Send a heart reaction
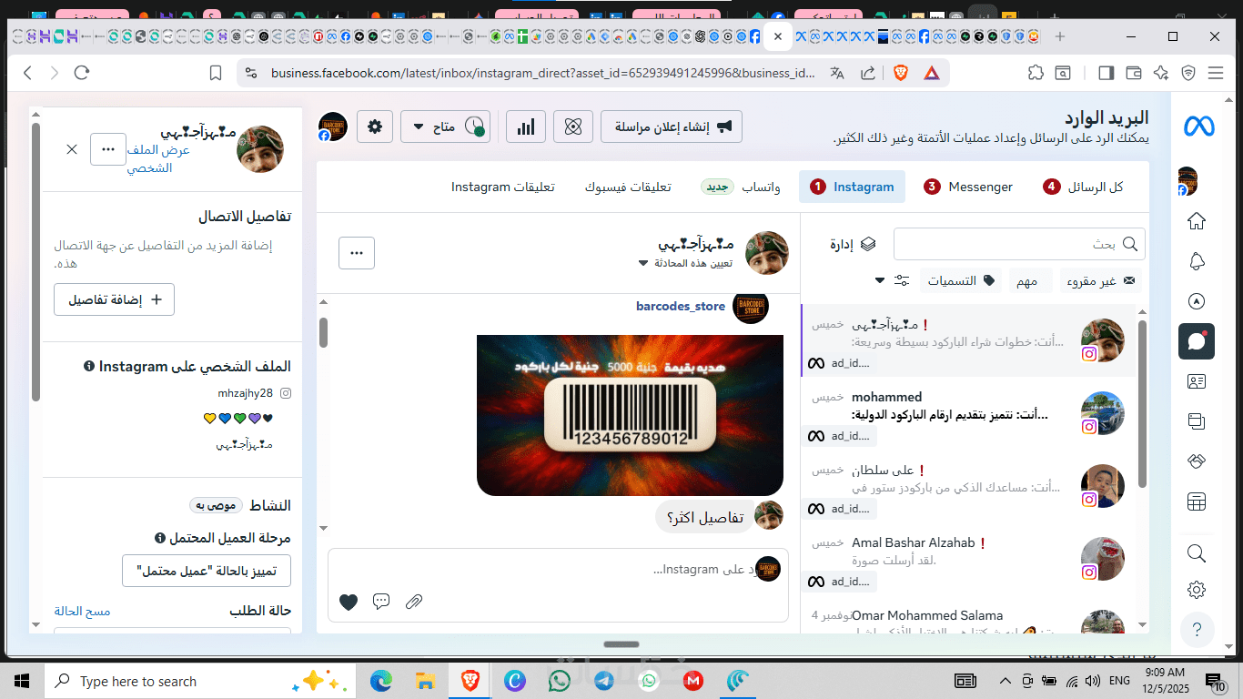Image resolution: width=1243 pixels, height=699 pixels. (349, 602)
